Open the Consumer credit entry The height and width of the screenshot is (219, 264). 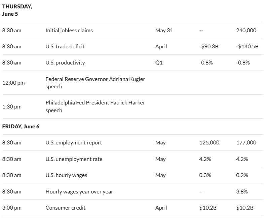click(x=66, y=208)
